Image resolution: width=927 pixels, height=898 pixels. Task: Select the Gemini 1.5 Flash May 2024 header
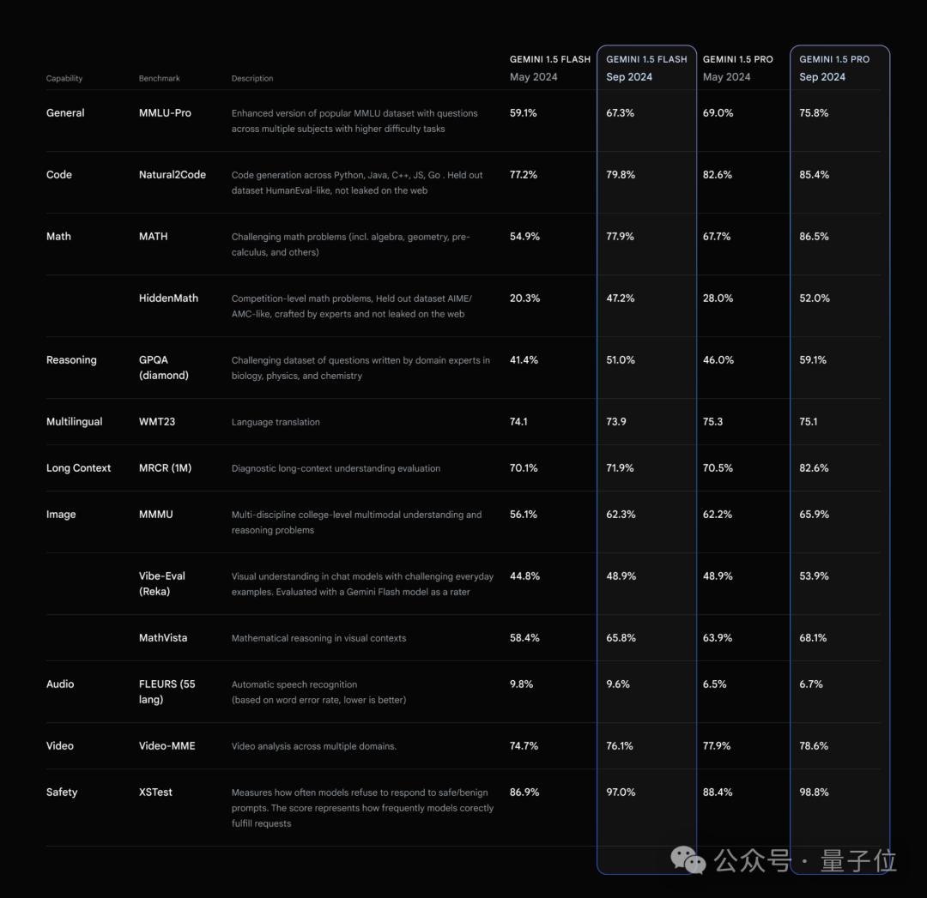pyautogui.click(x=549, y=68)
